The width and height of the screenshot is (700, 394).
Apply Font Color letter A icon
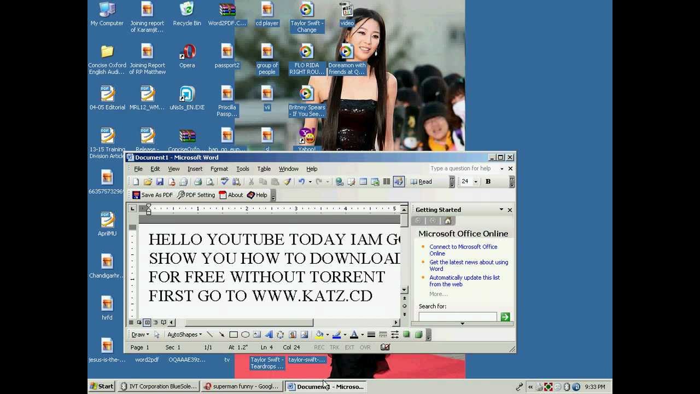click(x=354, y=334)
